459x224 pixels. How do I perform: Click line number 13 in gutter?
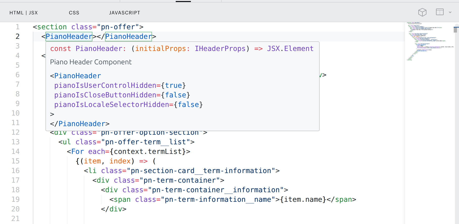tap(15, 142)
